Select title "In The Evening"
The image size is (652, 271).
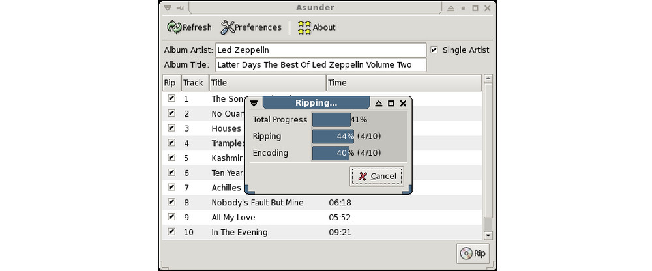[x=239, y=232]
